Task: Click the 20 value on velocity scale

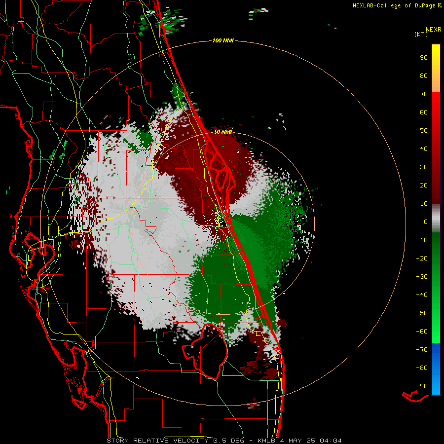Action: (424, 185)
